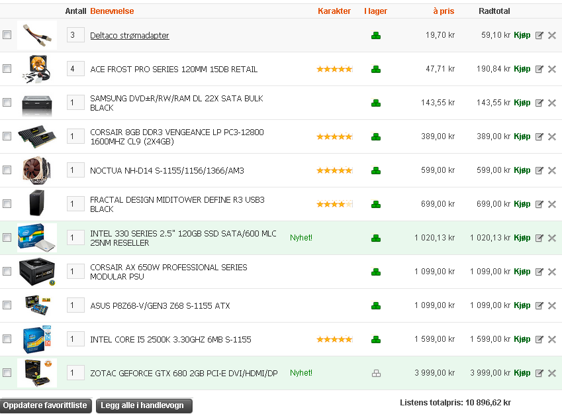This screenshot has height=416, width=562.
Task: Sort list by à pris column
Action: coord(444,11)
